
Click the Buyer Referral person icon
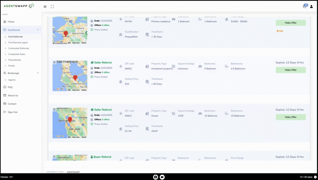pos(92,157)
